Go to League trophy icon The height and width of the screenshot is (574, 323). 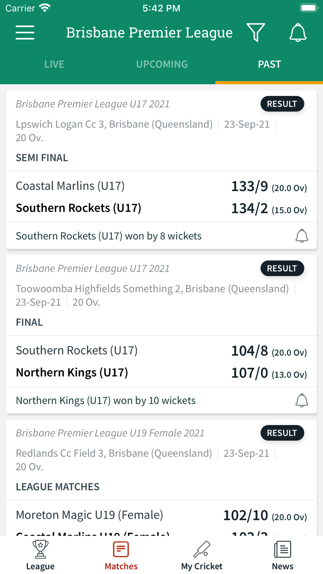coord(40,549)
